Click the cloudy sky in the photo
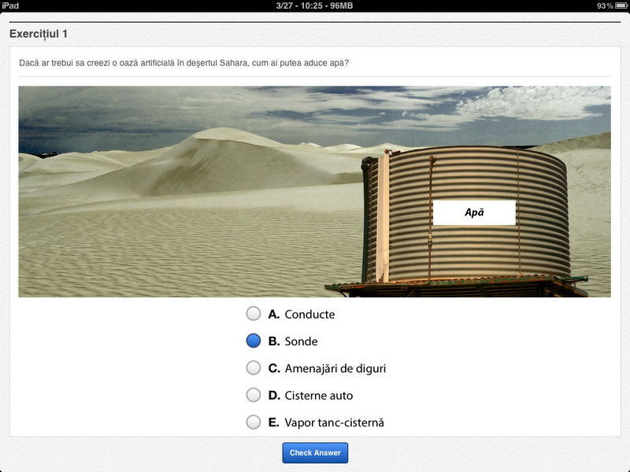The image size is (630, 472). point(315,106)
